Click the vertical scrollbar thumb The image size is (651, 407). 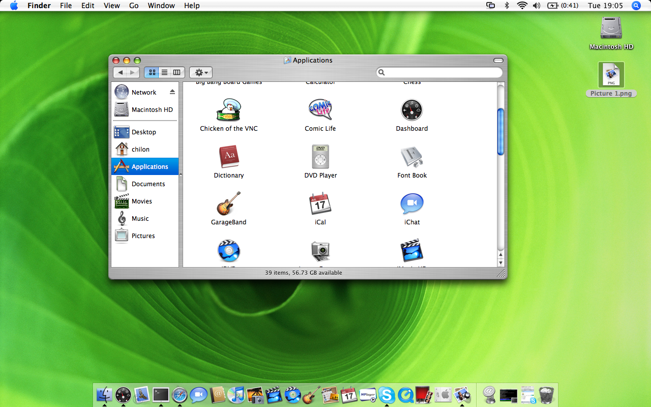coord(500,131)
